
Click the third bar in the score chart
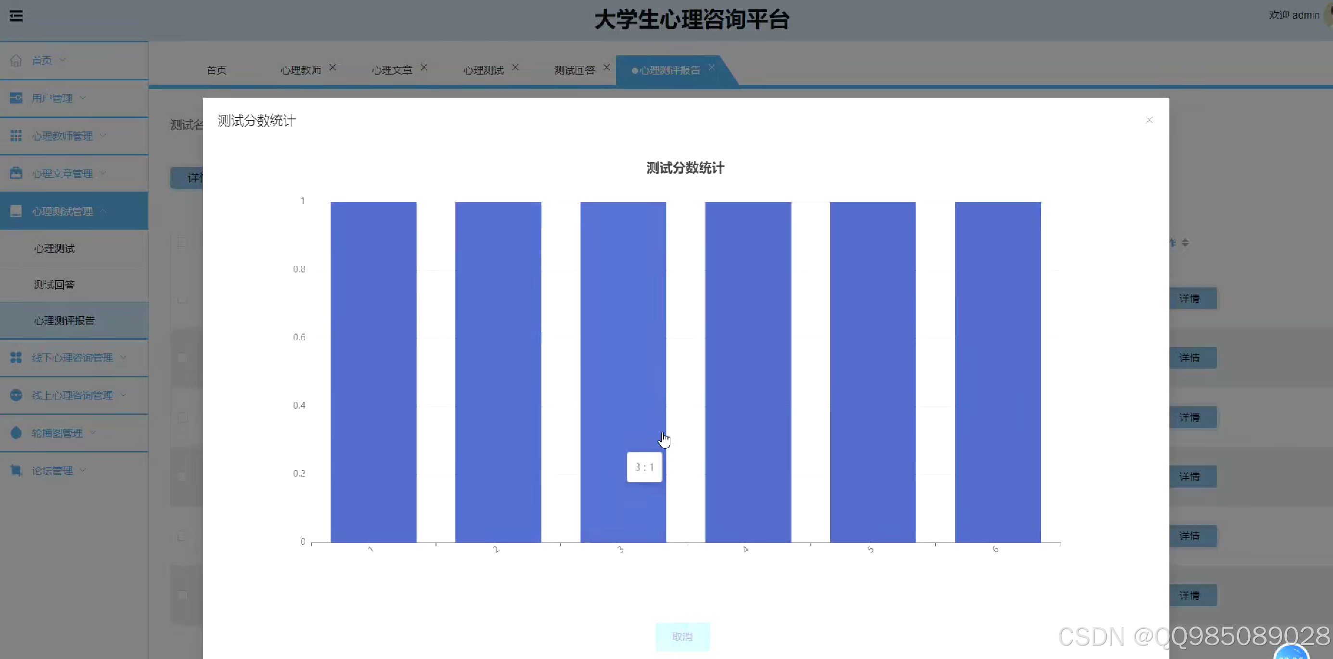(623, 373)
